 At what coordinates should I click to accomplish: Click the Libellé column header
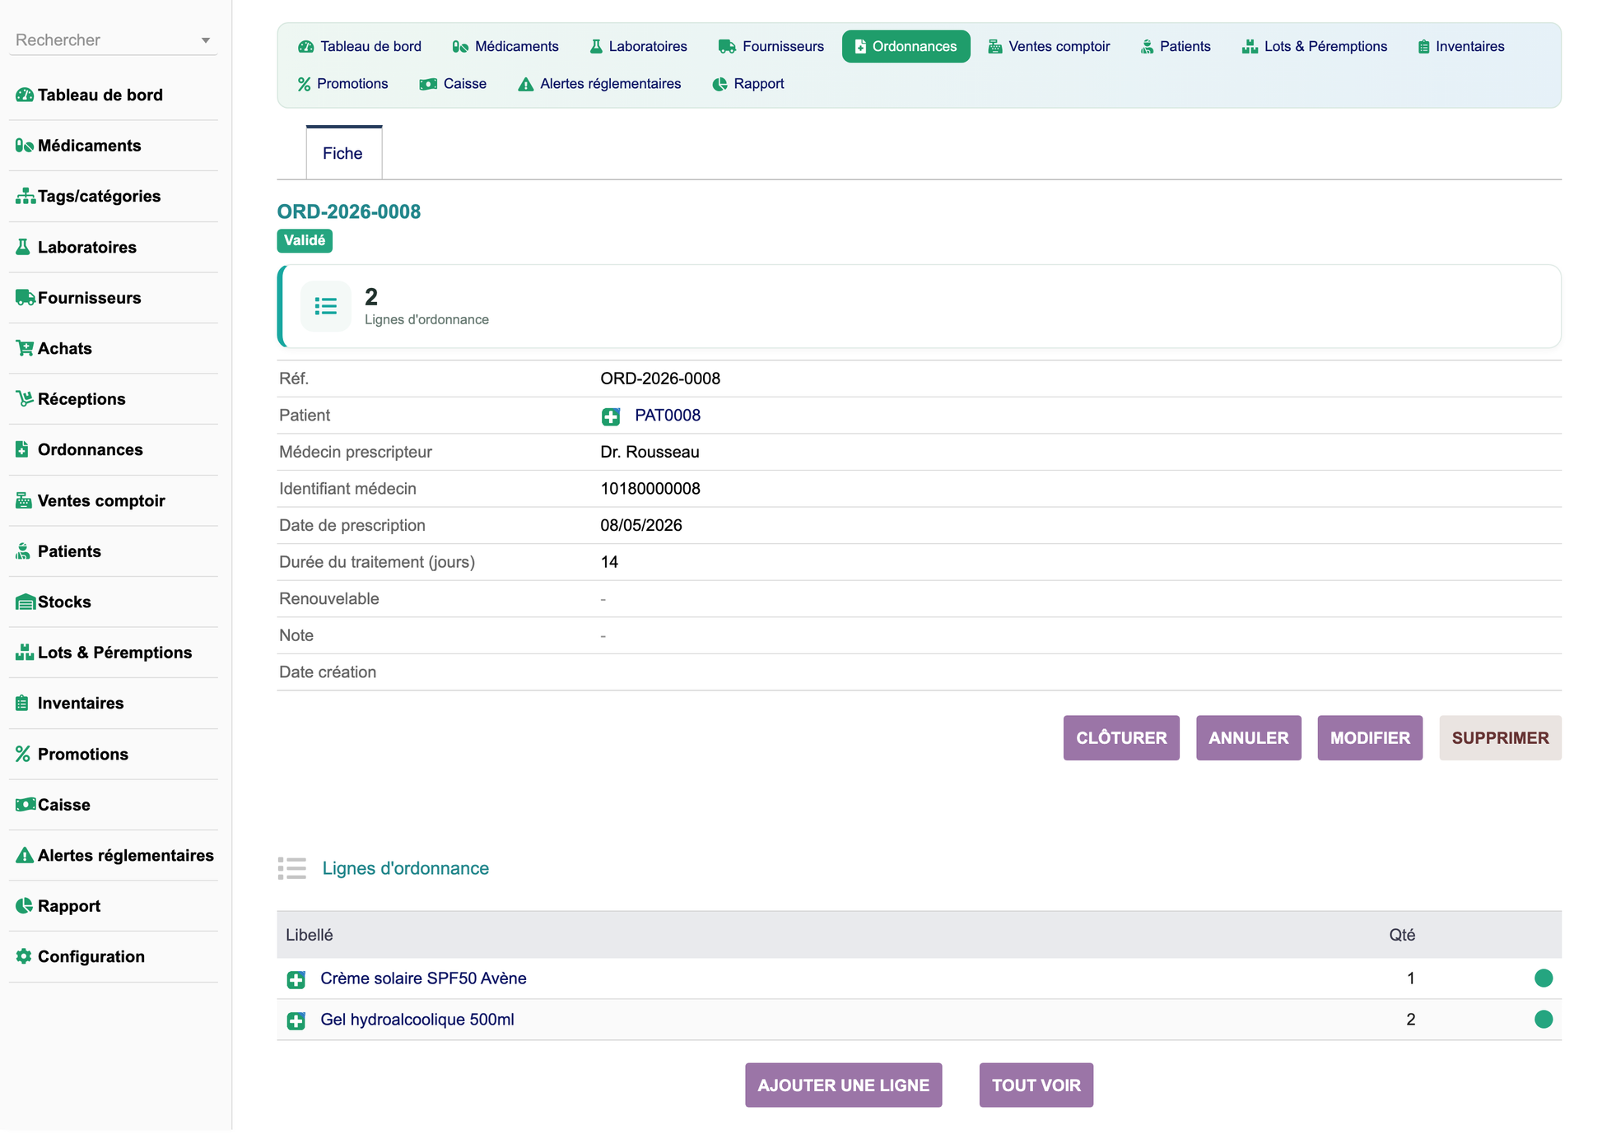point(310,936)
